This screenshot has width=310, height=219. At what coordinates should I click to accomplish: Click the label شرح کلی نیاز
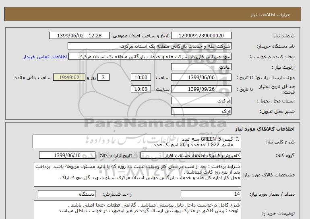(280, 142)
